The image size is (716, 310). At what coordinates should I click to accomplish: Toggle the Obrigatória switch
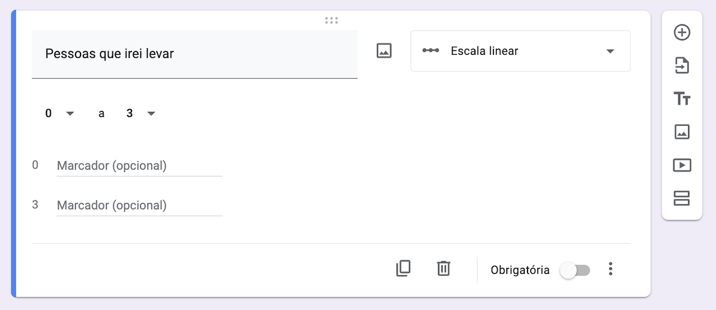[x=575, y=270]
